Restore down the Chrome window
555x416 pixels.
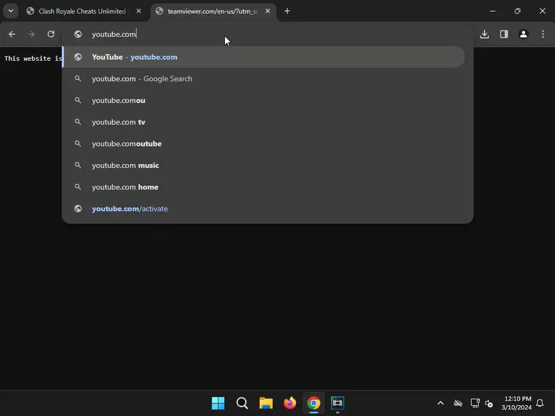[x=518, y=11]
